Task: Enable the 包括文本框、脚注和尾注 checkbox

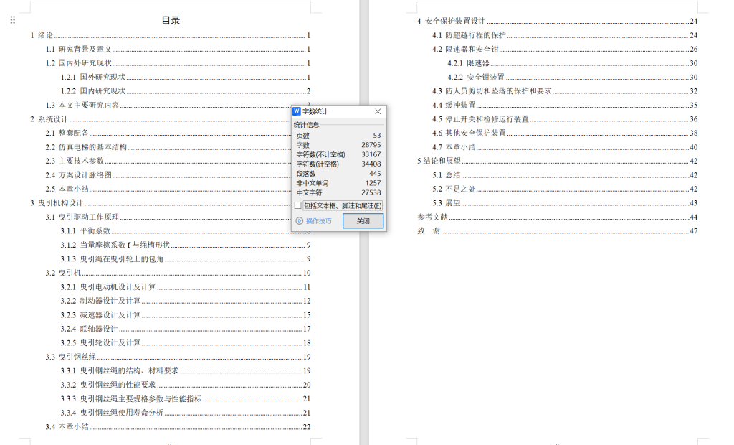Action: 296,206
